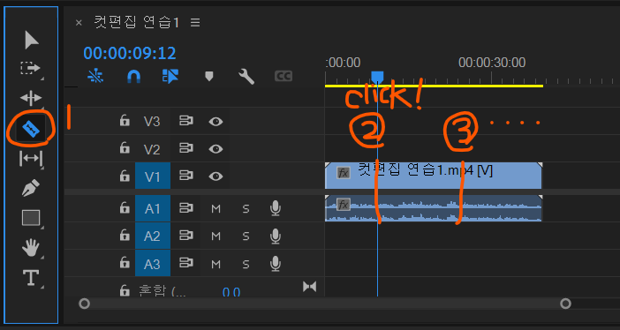This screenshot has width=620, height=330.
Task: Select the Slip tool
Action: [31, 159]
